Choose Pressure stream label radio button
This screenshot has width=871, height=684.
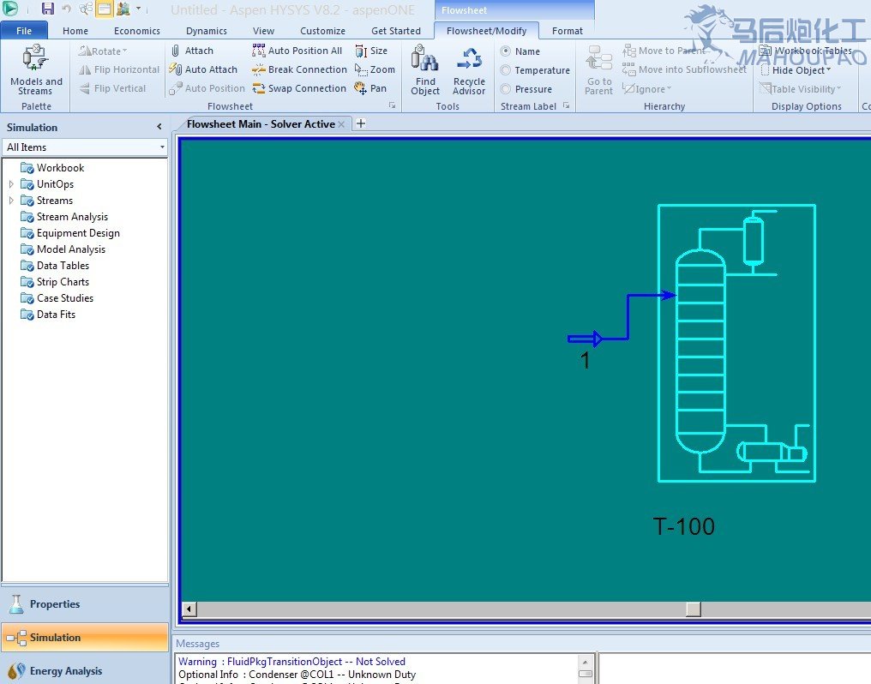click(506, 89)
